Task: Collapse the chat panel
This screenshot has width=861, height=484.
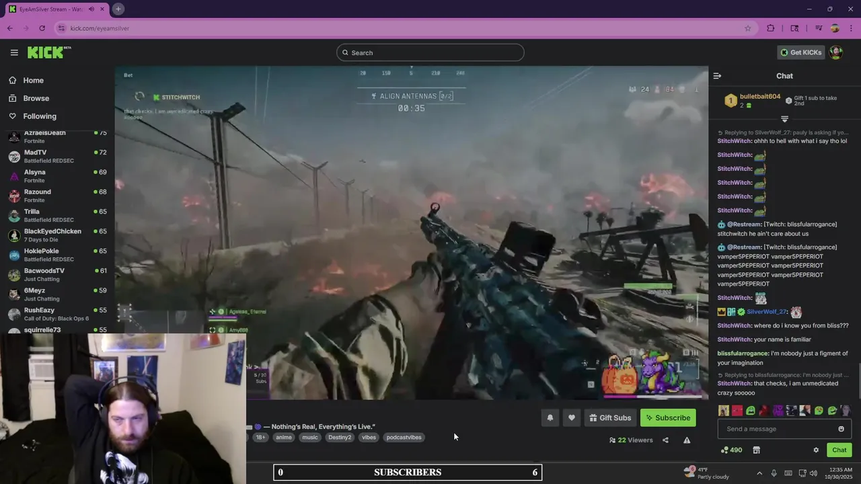Action: (717, 76)
